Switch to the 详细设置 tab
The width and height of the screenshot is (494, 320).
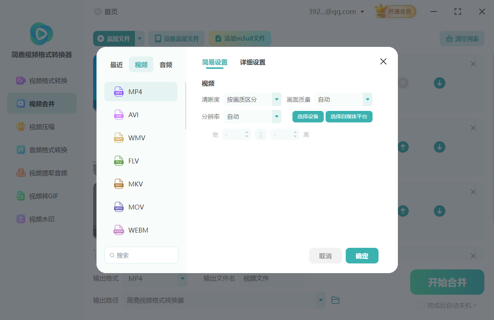252,62
